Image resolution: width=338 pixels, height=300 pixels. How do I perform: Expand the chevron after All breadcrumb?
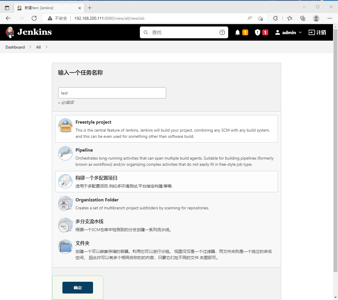[x=46, y=47]
